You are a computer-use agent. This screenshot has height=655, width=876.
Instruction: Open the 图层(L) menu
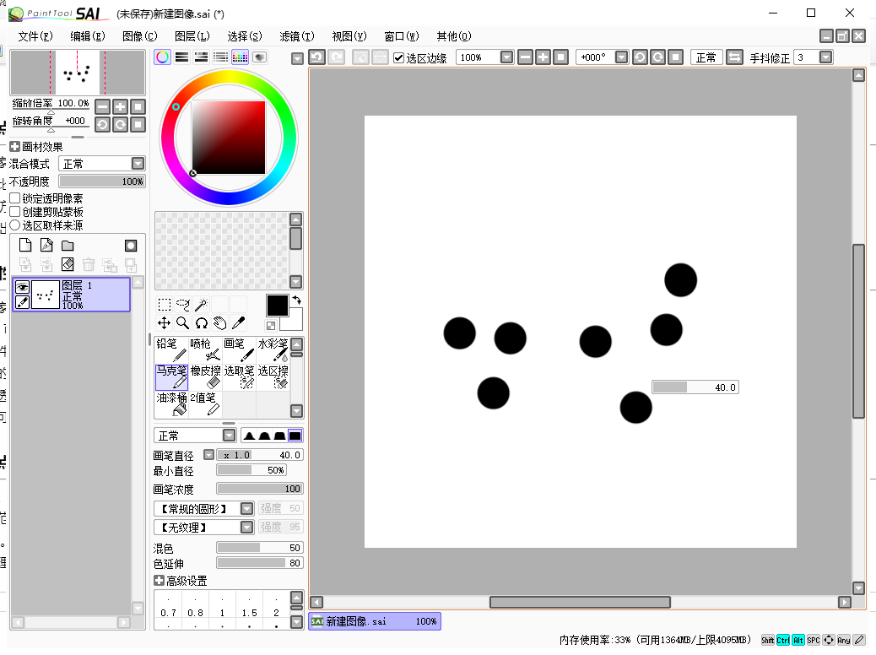(192, 36)
